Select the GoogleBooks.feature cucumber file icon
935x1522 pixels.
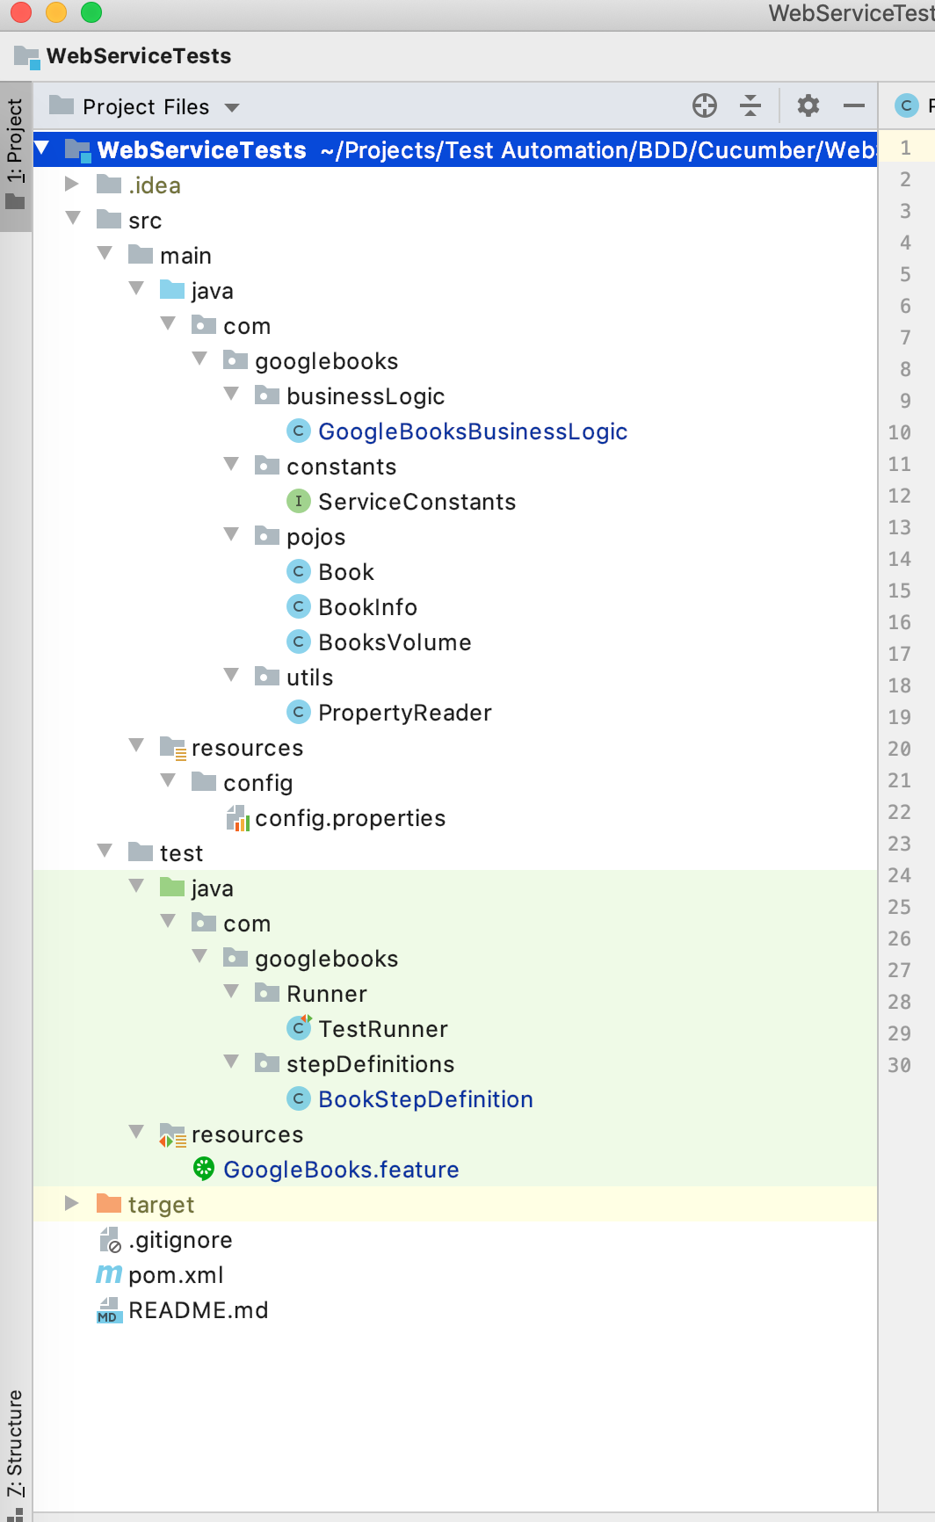[204, 1169]
